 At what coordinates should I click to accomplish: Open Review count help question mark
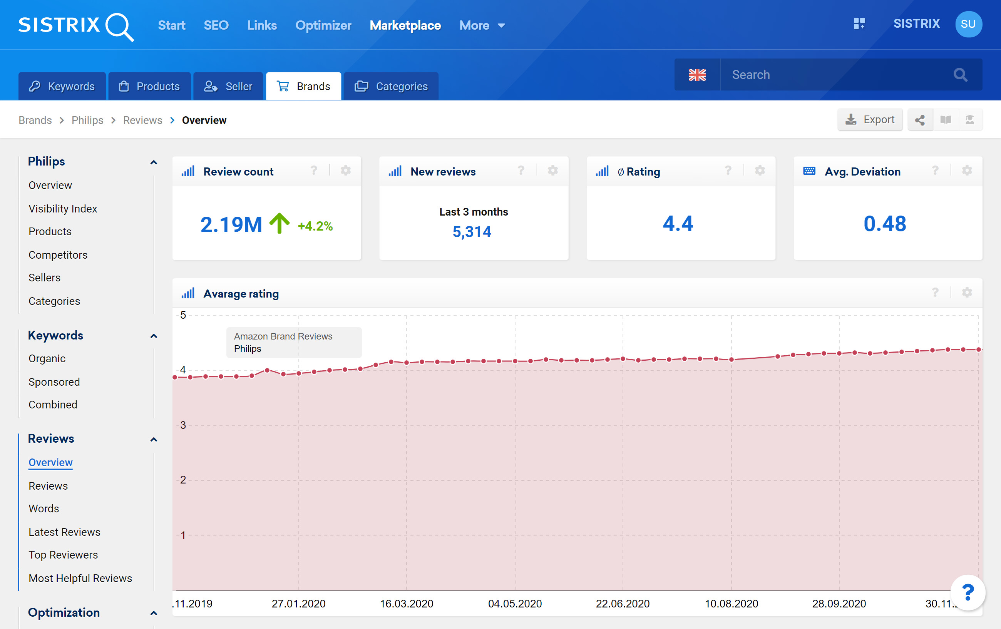[x=314, y=171]
